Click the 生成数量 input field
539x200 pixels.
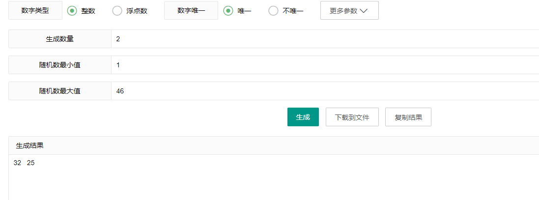coord(325,39)
